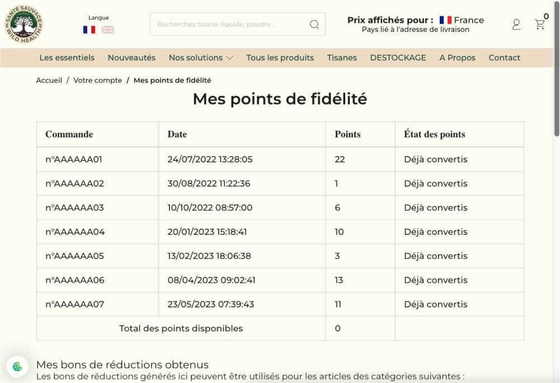
Task: Select order n°AAAAAA07
Action: pos(74,305)
